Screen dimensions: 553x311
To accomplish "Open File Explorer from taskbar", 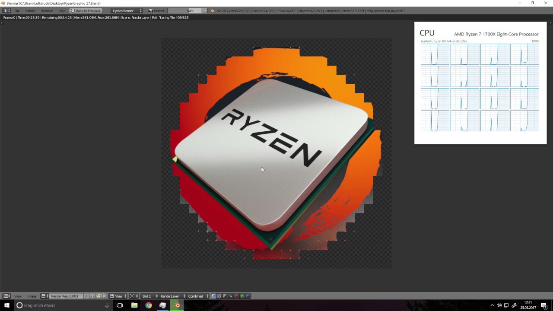I will [x=134, y=305].
